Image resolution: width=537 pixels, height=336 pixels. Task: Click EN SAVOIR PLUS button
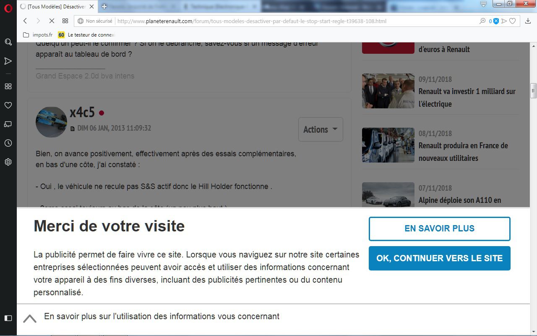coord(440,228)
